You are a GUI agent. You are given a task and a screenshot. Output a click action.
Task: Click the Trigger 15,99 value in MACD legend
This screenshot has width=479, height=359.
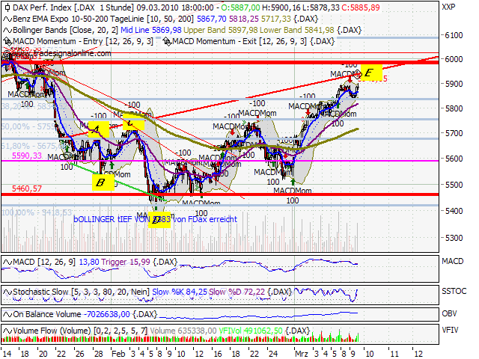tap(126, 263)
